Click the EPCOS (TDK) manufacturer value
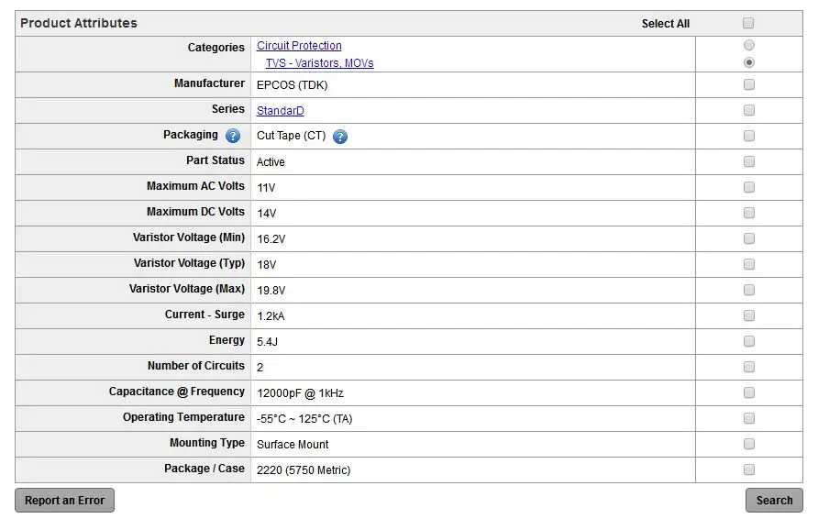This screenshot has width=818, height=530. coord(293,85)
